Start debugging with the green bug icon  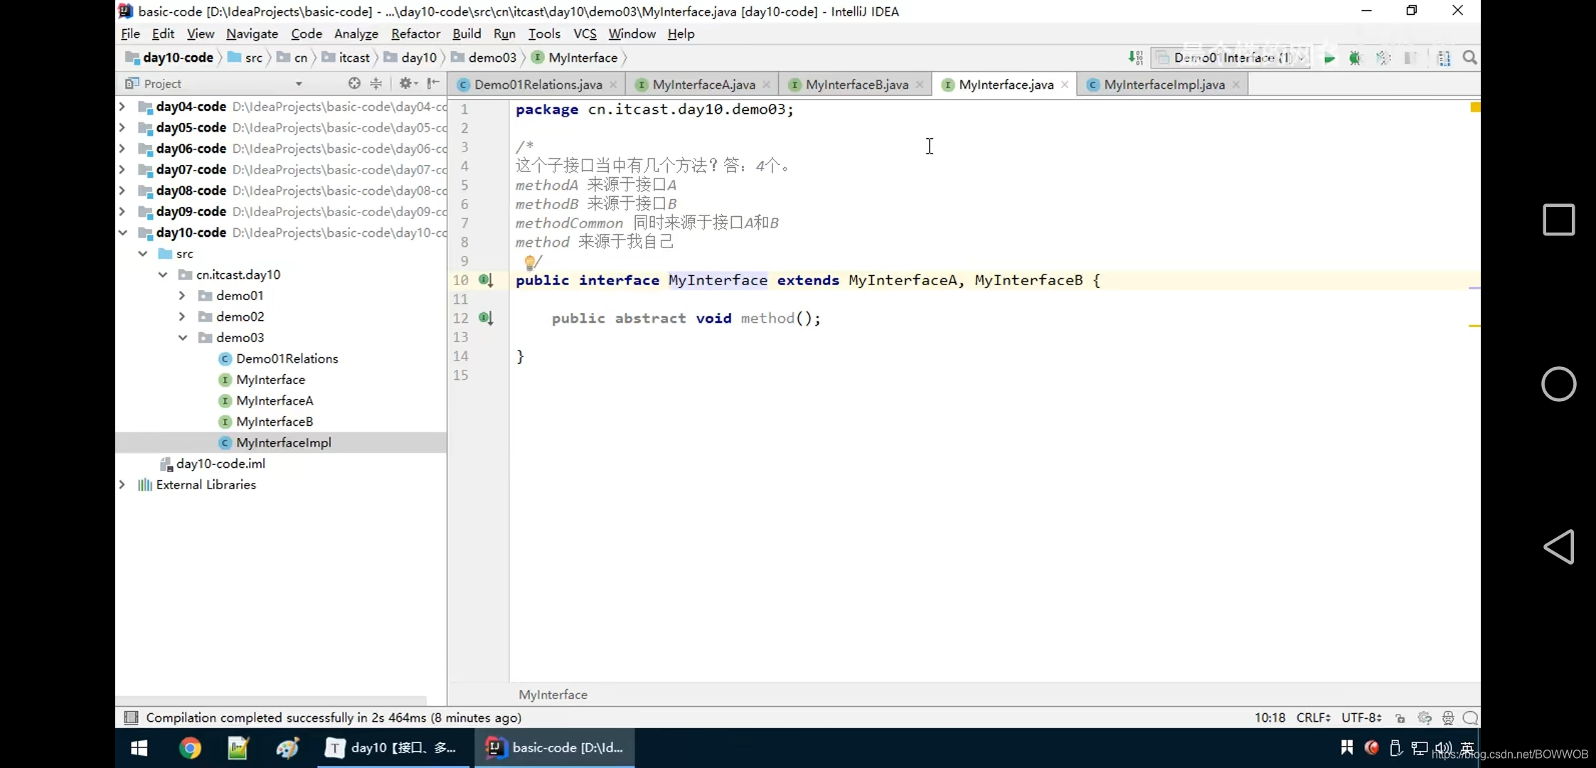point(1355,58)
